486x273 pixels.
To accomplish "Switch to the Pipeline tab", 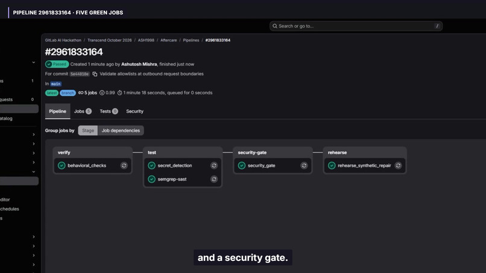I will click(58, 111).
